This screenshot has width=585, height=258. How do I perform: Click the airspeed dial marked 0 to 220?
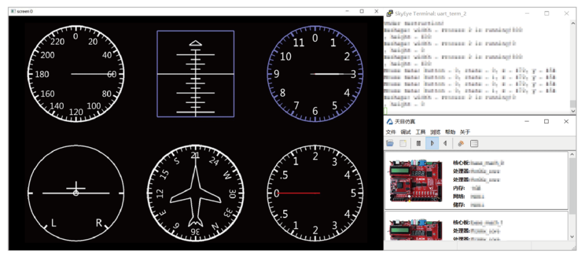click(x=76, y=74)
